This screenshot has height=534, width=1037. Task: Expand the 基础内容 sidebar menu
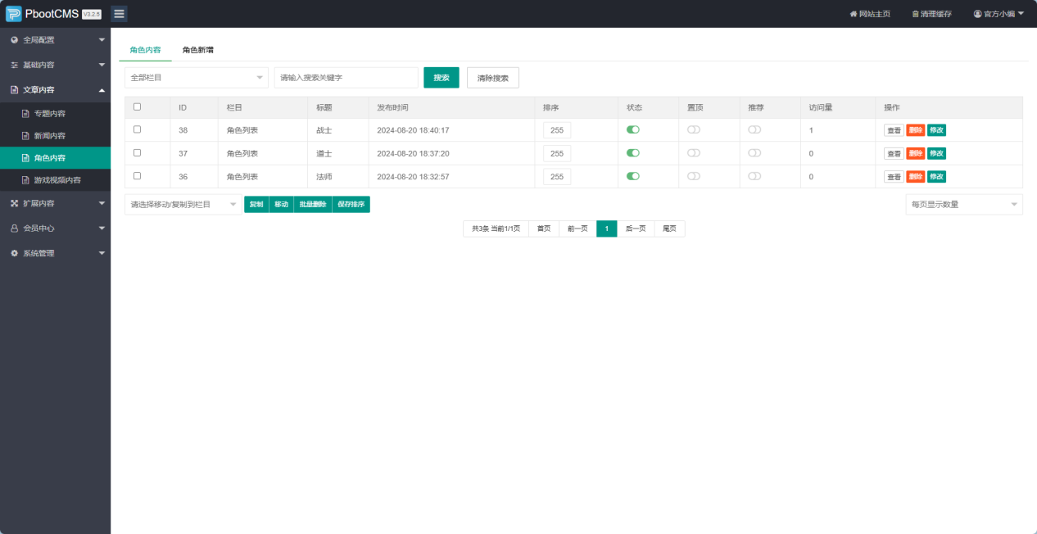coord(55,65)
